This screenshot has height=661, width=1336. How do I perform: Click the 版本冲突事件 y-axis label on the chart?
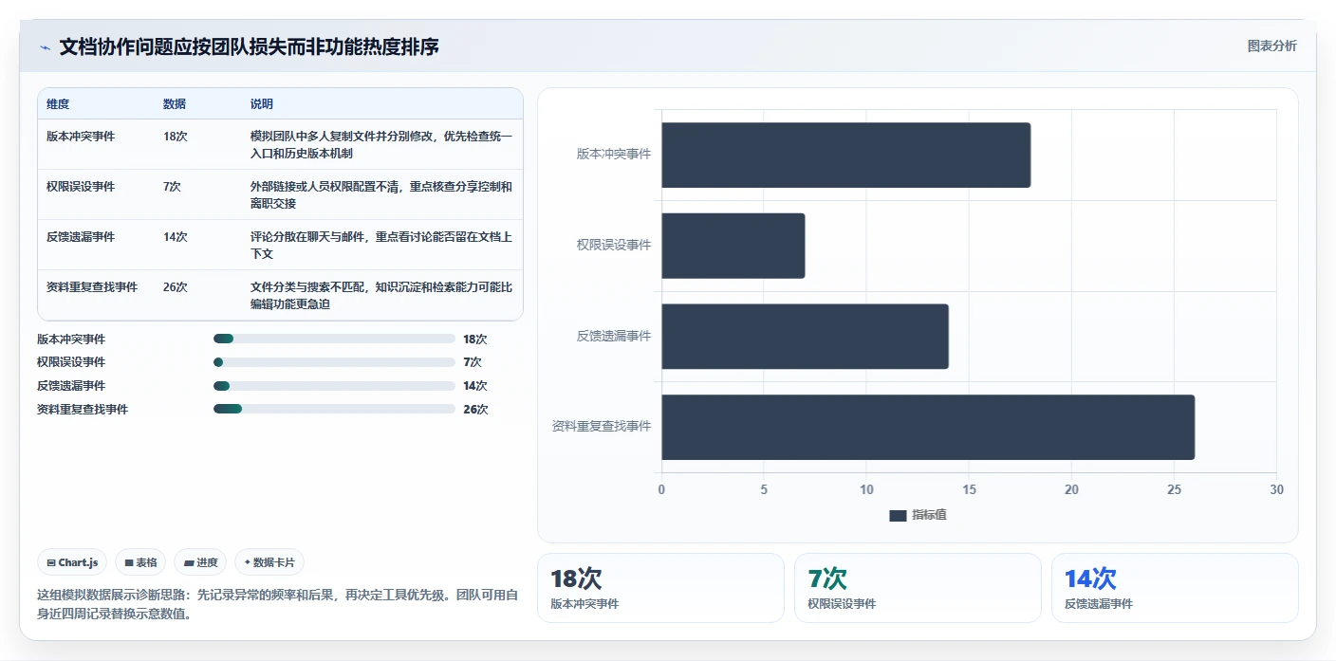click(614, 154)
